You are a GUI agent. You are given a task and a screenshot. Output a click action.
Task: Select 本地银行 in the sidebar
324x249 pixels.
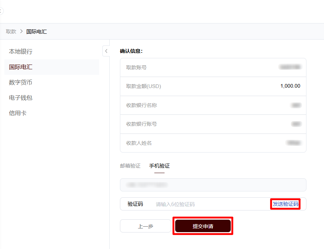click(21, 52)
